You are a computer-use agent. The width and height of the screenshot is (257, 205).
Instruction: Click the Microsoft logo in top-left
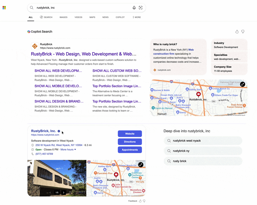(4, 8)
